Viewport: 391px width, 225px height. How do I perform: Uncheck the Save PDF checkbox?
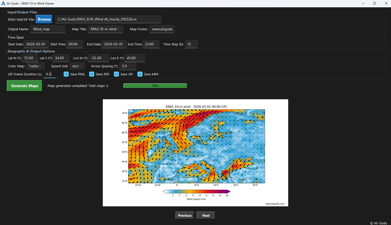coord(92,74)
